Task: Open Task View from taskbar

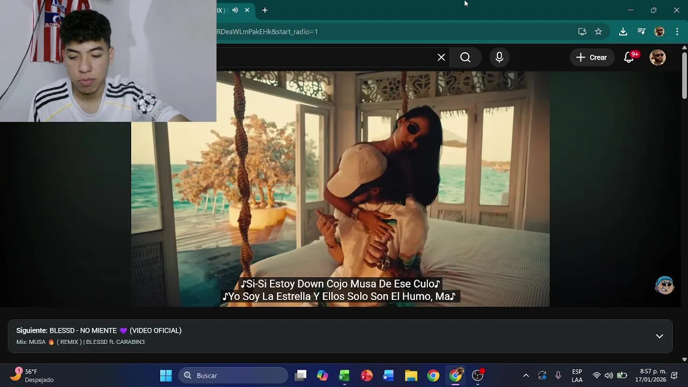Action: 300,376
